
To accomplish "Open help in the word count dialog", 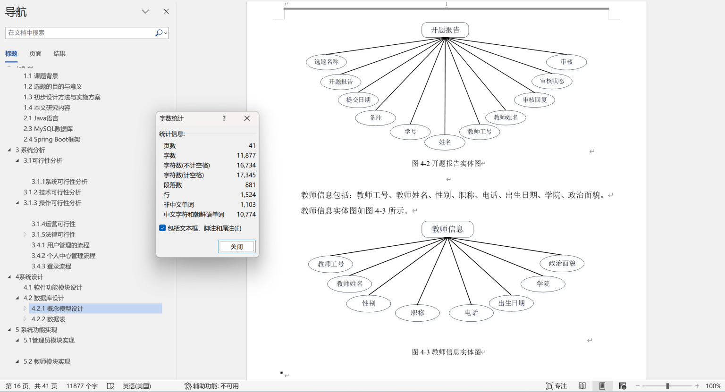I will pos(224,118).
